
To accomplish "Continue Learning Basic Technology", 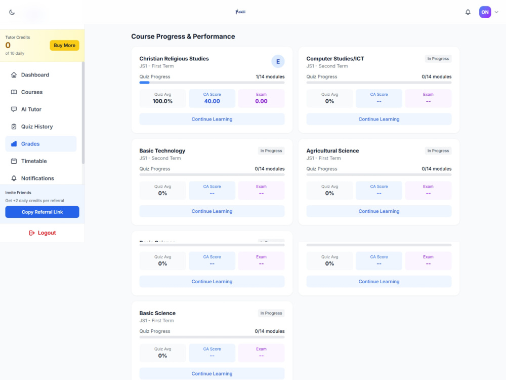I will (x=212, y=211).
